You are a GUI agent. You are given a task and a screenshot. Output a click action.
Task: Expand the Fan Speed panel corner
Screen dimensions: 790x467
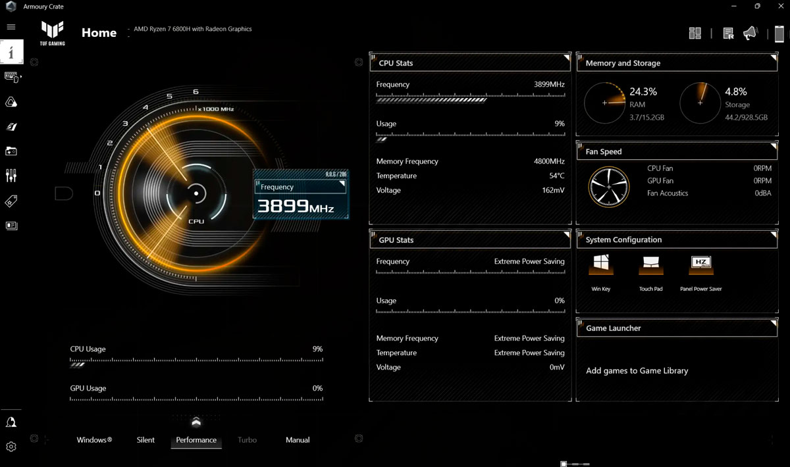click(773, 147)
